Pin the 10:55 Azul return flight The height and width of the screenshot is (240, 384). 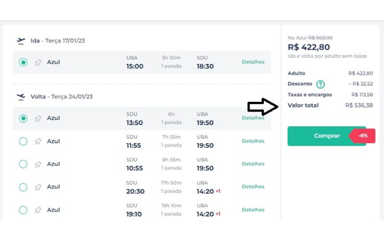pos(38,164)
